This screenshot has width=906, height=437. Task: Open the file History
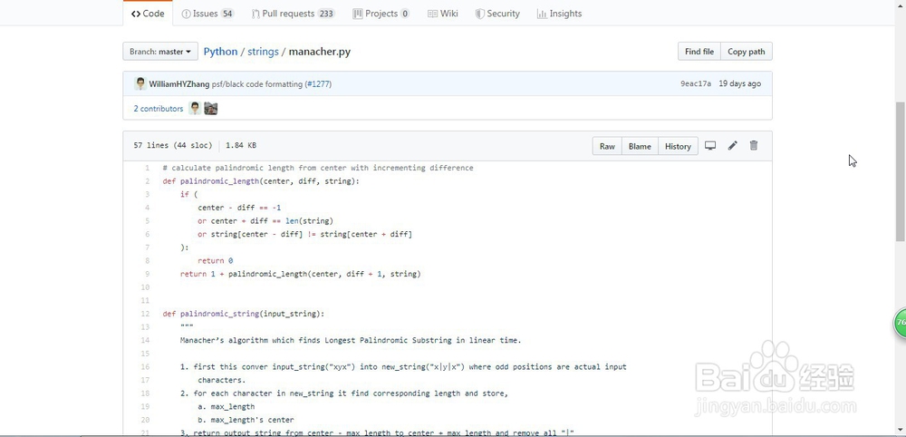point(678,146)
